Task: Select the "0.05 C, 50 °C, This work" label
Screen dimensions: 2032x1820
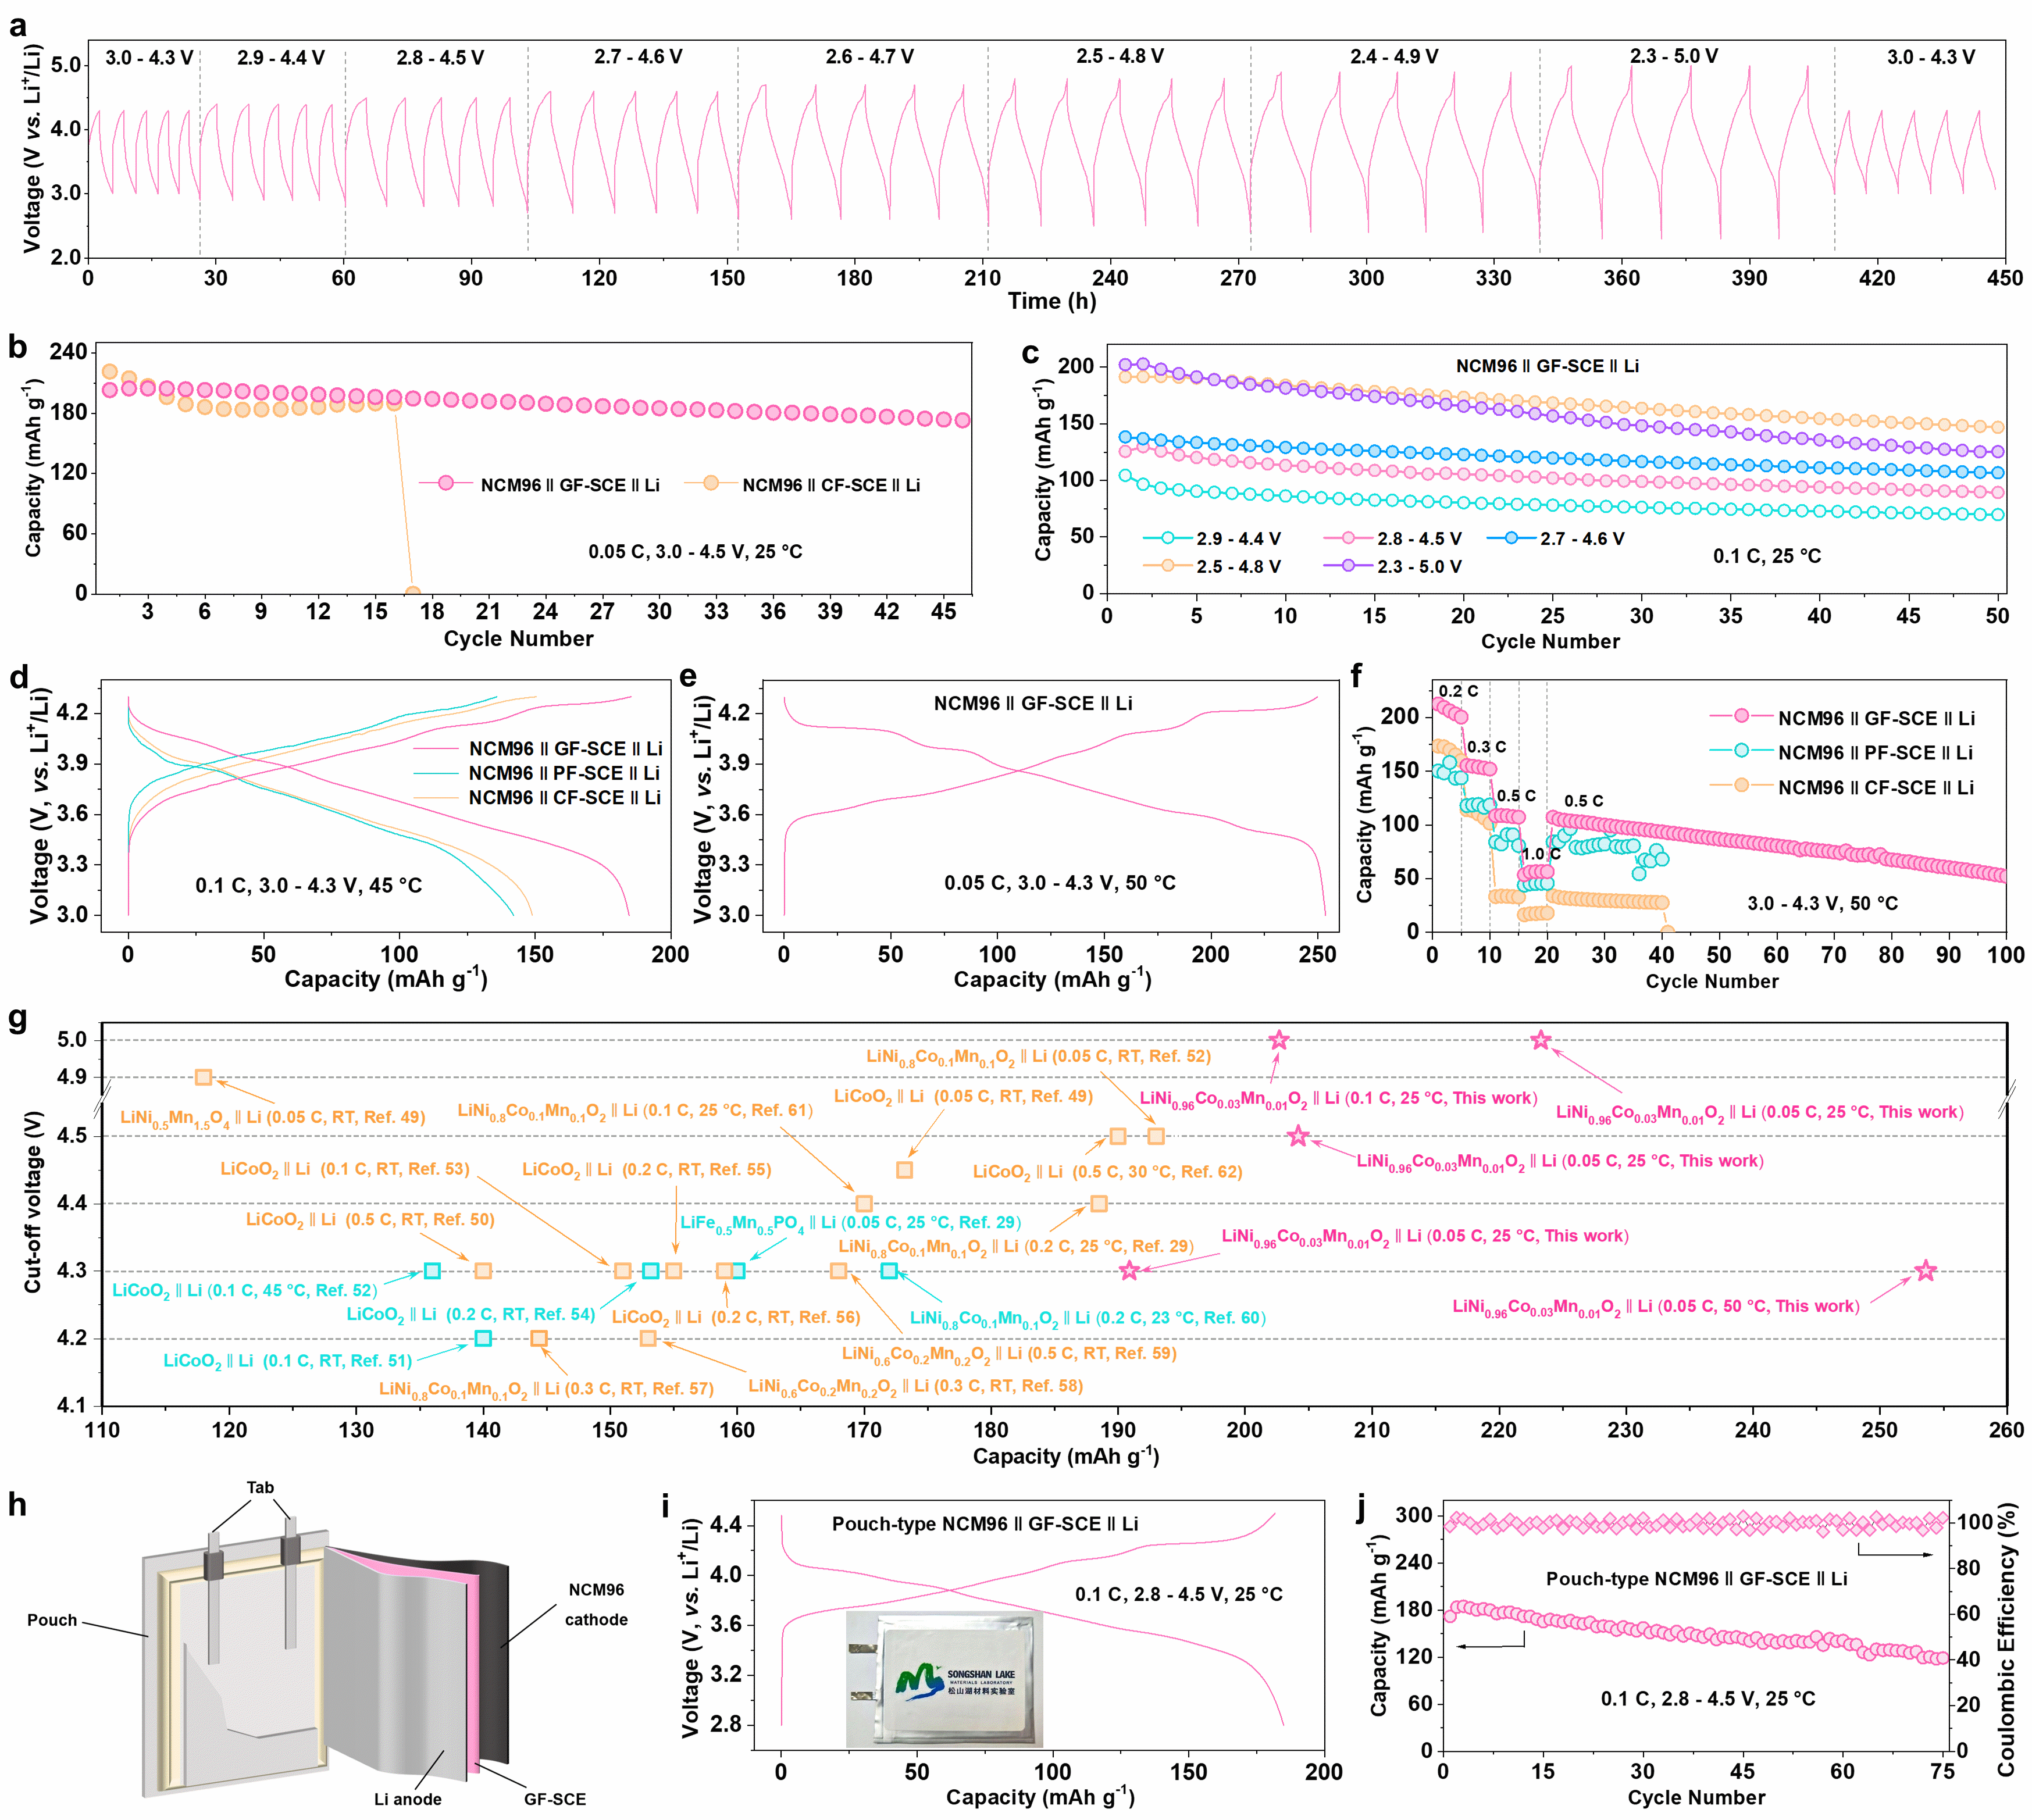Action: 1656,1307
